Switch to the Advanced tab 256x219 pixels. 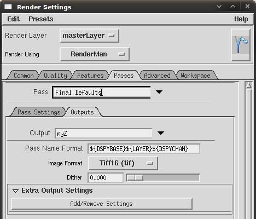[x=157, y=76]
